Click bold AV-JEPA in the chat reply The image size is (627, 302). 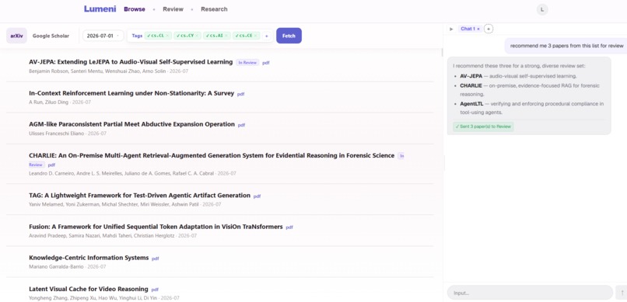tap(471, 76)
